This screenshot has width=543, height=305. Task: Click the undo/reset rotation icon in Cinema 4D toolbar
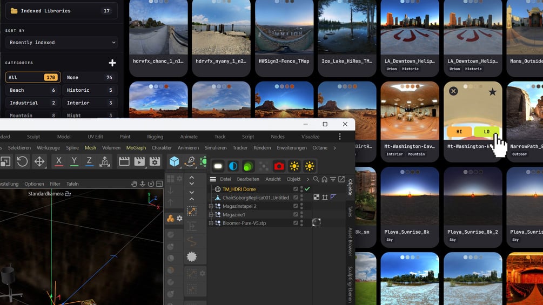[x=22, y=161]
